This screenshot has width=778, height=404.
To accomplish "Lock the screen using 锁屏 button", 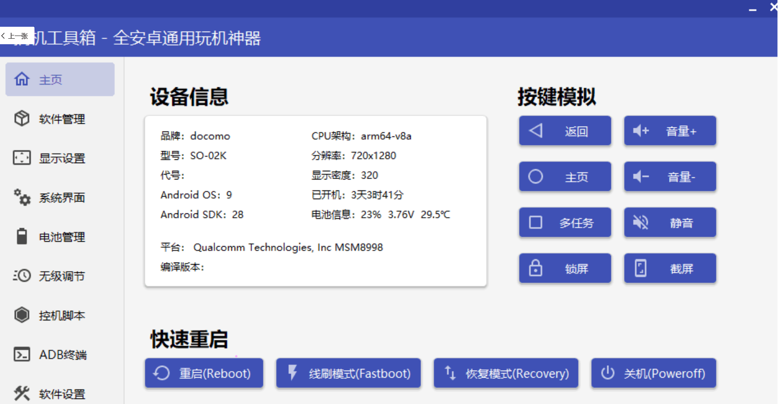I will pyautogui.click(x=565, y=268).
